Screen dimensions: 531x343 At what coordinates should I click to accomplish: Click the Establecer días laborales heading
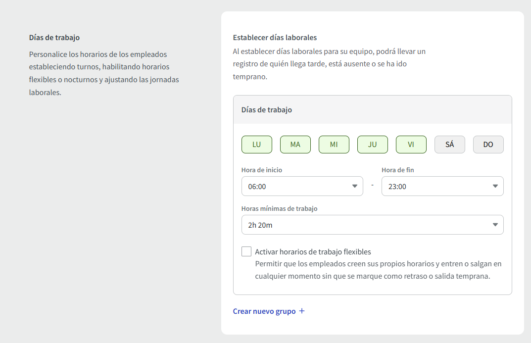[275, 38]
